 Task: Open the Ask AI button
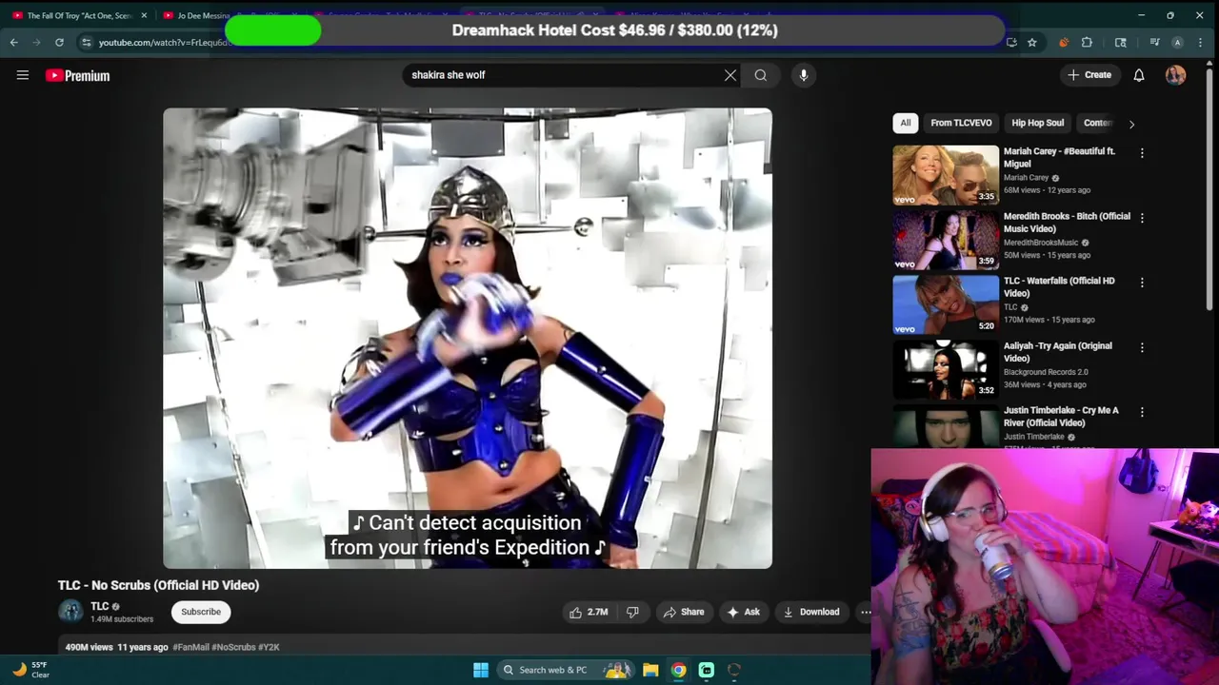743,612
